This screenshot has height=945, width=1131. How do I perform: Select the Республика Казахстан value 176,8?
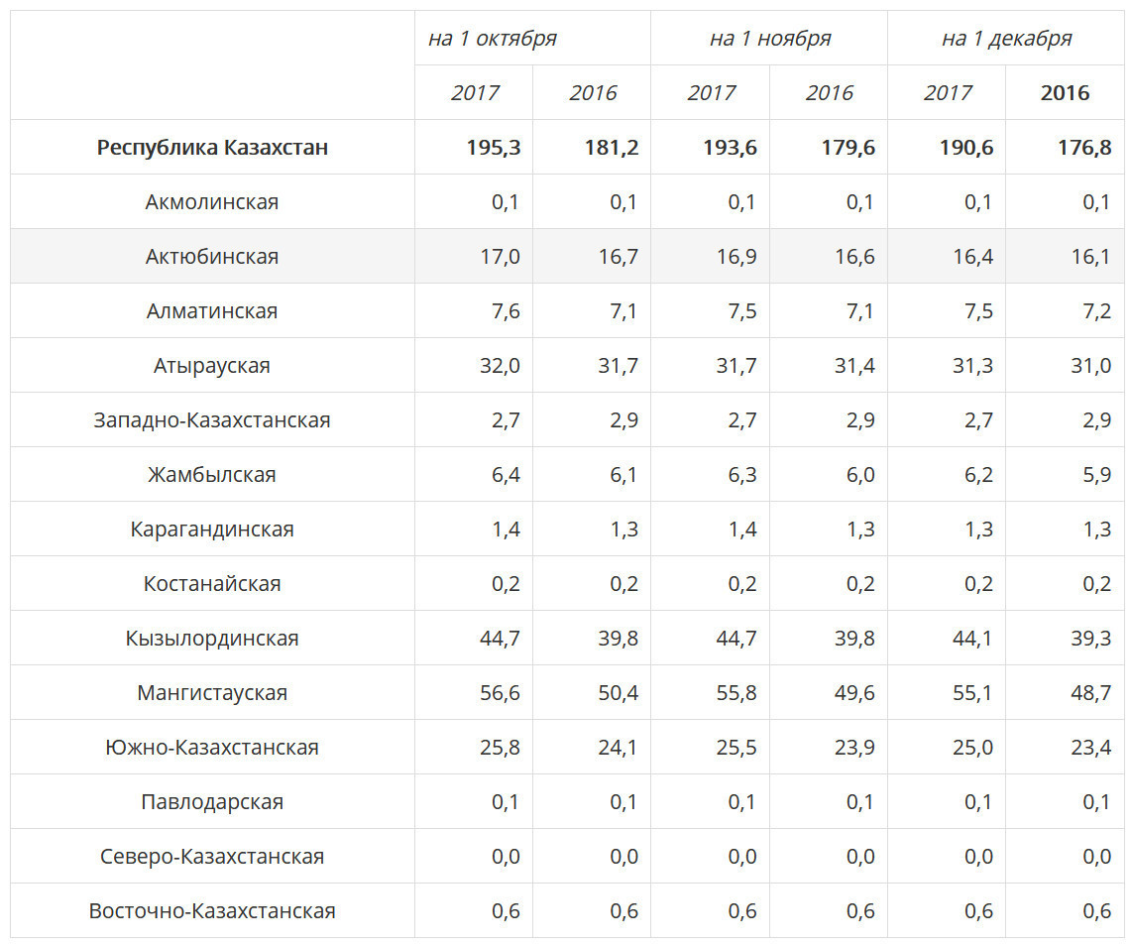pos(1084,147)
